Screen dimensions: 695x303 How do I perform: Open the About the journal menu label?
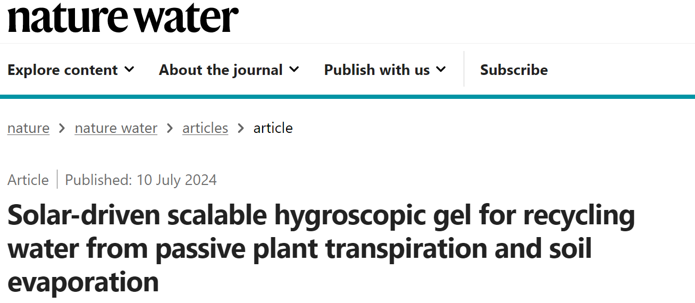click(221, 70)
